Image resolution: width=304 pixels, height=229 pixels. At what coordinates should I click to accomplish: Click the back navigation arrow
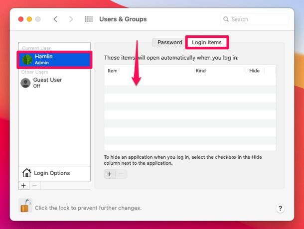click(x=55, y=19)
